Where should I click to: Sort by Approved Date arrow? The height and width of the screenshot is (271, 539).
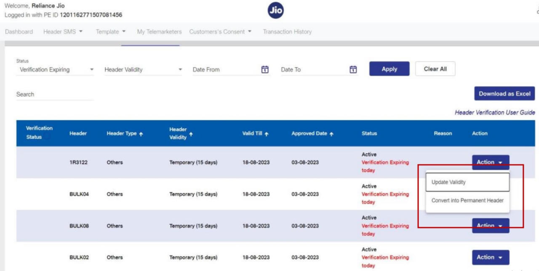332,134
